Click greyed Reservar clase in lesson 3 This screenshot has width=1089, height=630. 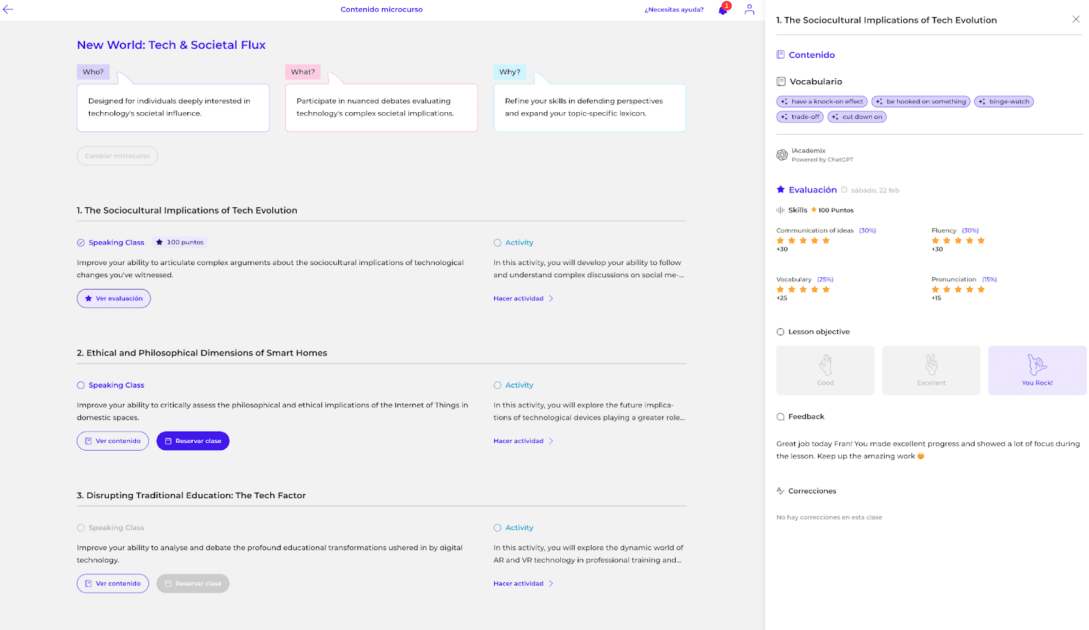pos(193,584)
